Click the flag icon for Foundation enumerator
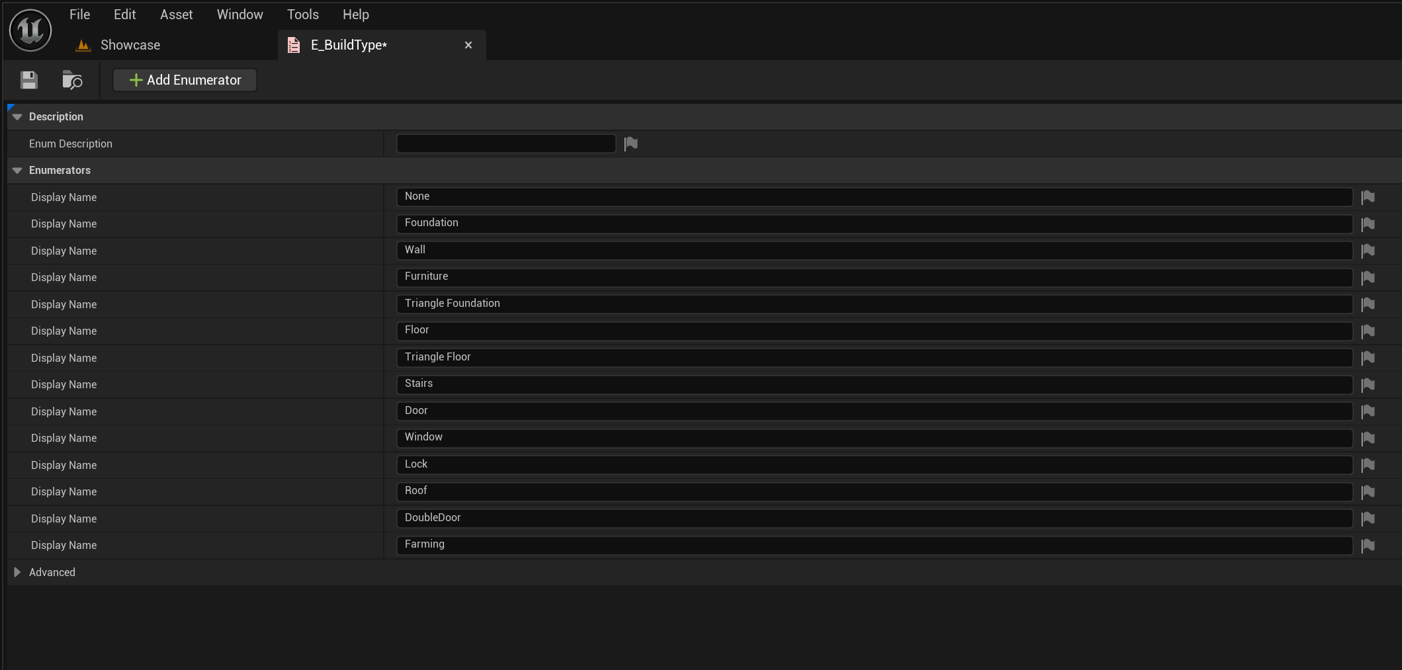This screenshot has width=1402, height=670. 1368,224
